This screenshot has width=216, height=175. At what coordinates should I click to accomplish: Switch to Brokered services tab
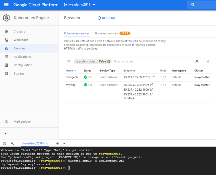(x=106, y=34)
